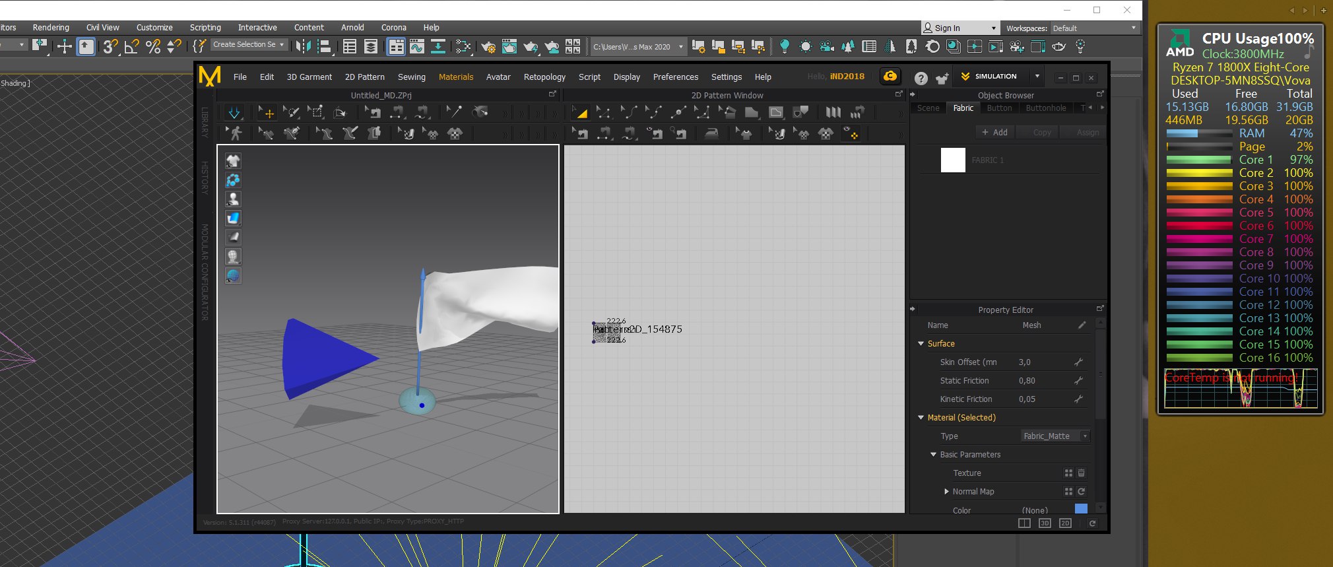The image size is (1333, 567).
Task: Open the Sewing menu
Action: point(412,77)
